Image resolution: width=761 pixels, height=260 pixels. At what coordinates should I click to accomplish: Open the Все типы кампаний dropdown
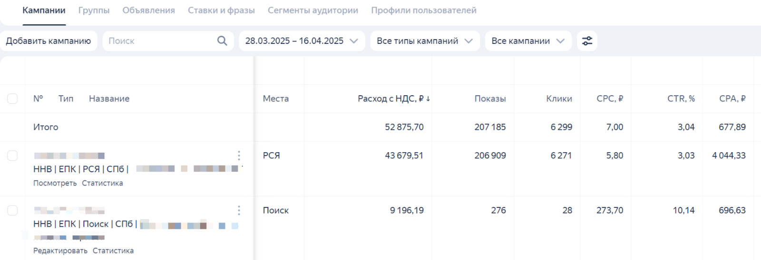424,41
